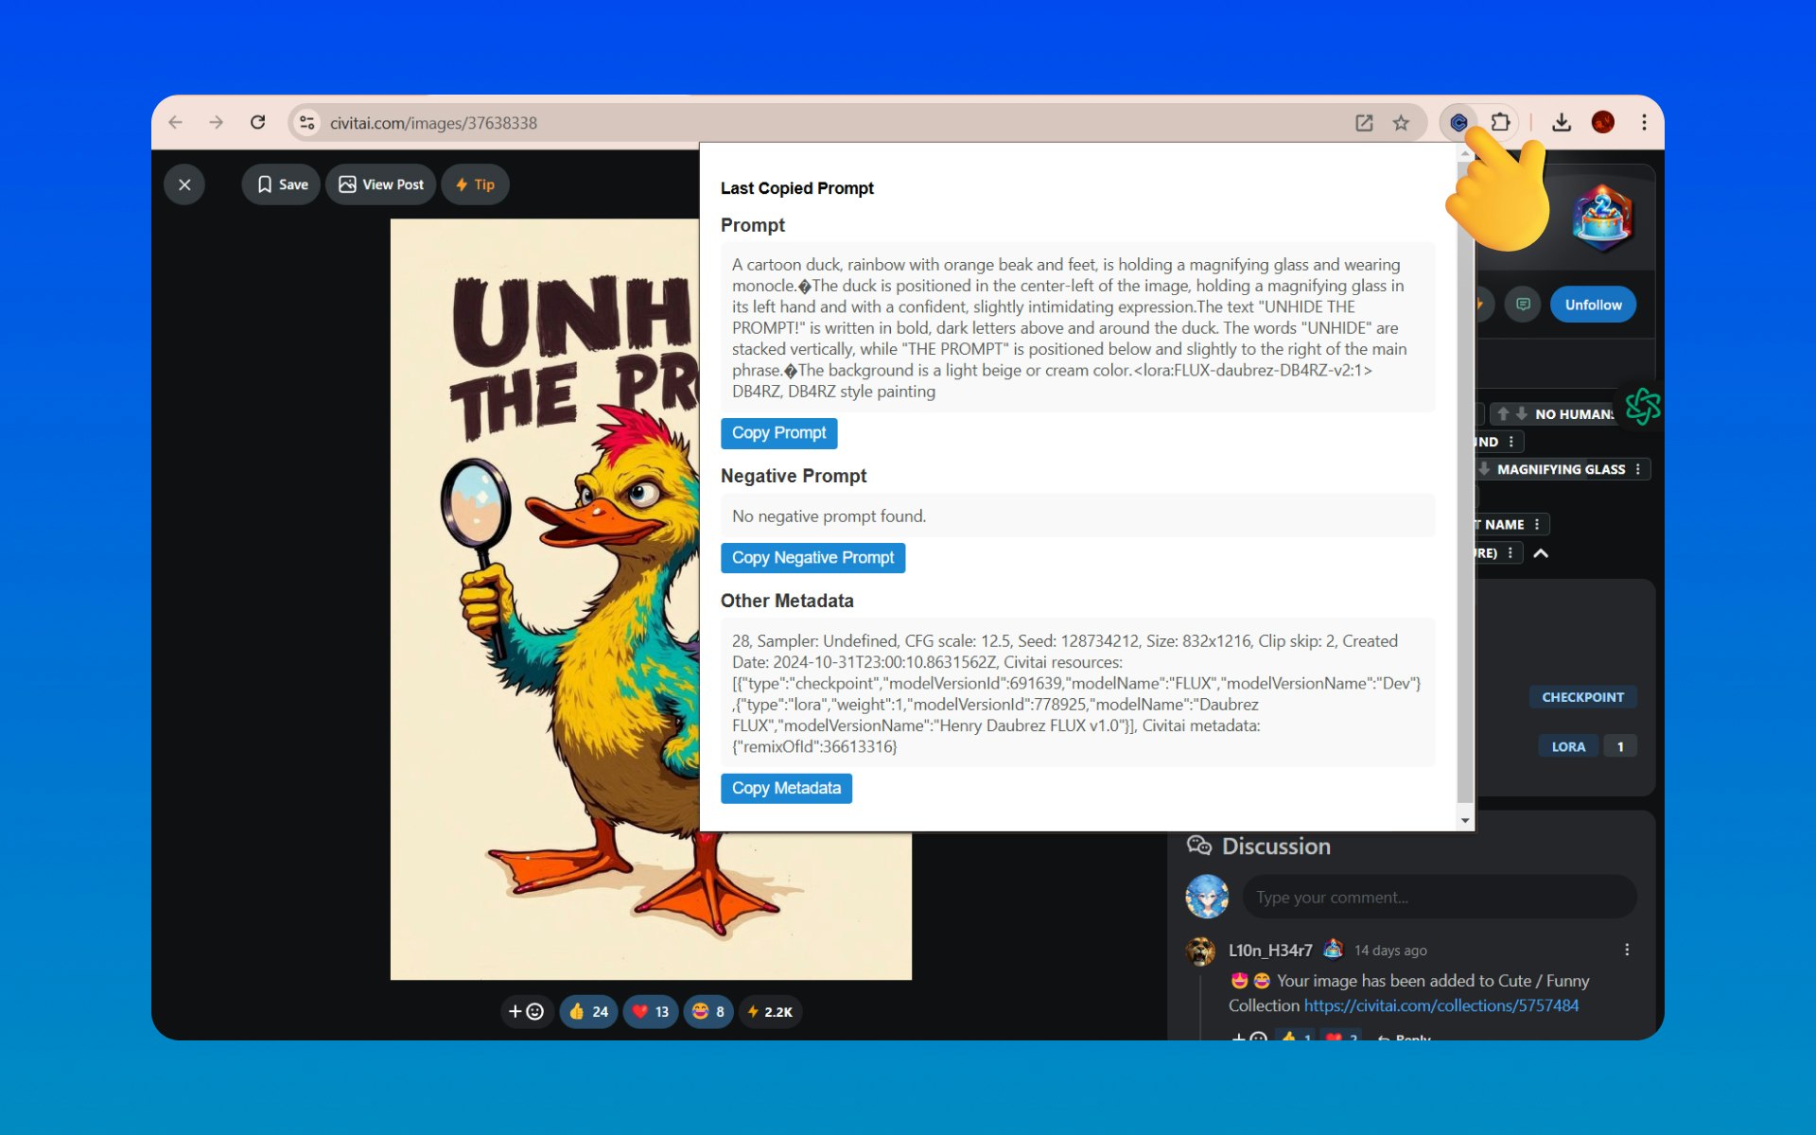This screenshot has width=1816, height=1135.
Task: Bookmark this page with star icon
Action: click(1401, 123)
